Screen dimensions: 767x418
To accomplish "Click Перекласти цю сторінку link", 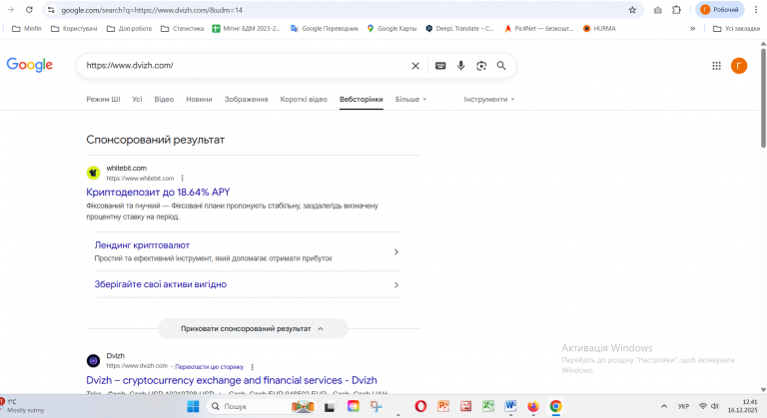I will point(210,367).
